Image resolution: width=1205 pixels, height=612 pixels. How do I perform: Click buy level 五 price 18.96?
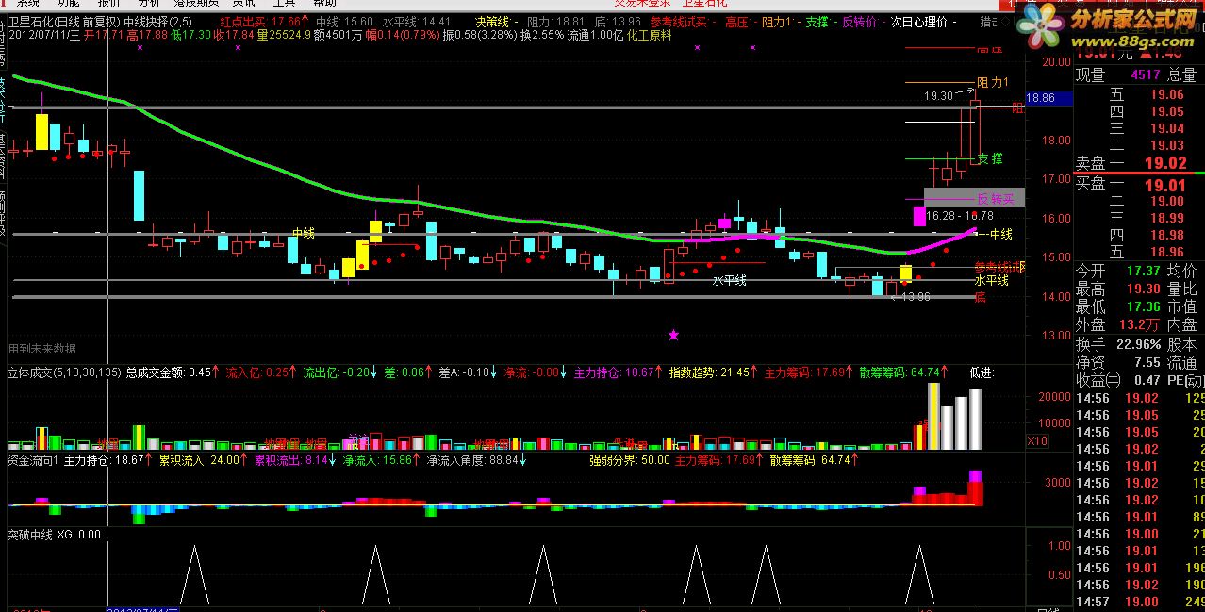click(x=1166, y=252)
